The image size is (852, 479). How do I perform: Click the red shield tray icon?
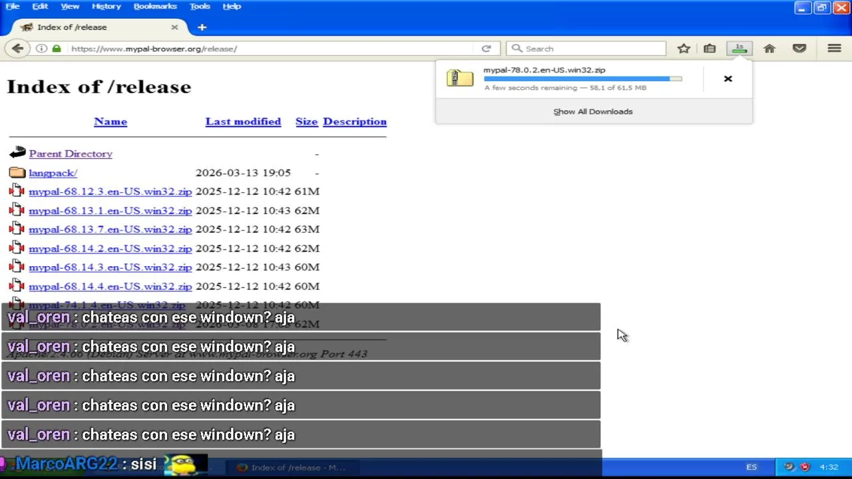(805, 467)
